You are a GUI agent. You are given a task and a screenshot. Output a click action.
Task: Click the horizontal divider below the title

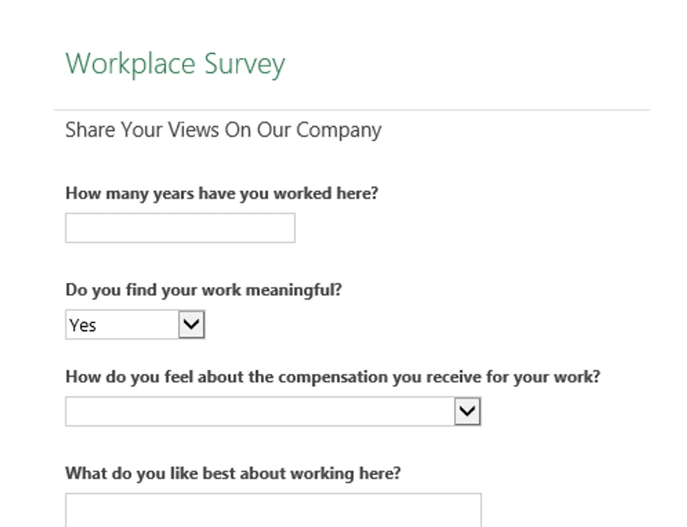click(351, 109)
